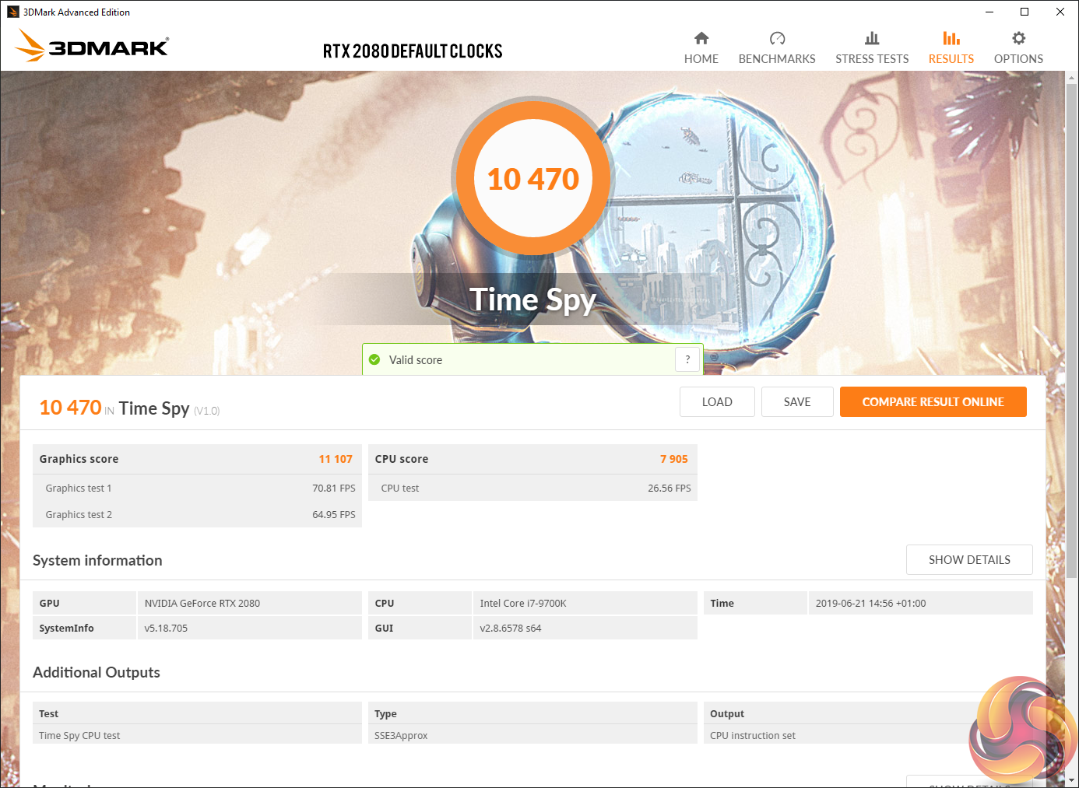Switch to the RESULTS tab label
This screenshot has height=788, width=1079.
(951, 59)
